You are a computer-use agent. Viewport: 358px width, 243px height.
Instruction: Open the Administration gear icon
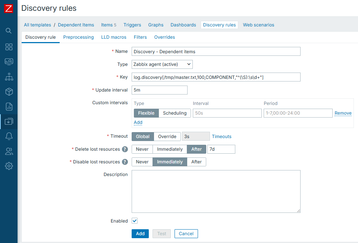pyautogui.click(x=9, y=166)
